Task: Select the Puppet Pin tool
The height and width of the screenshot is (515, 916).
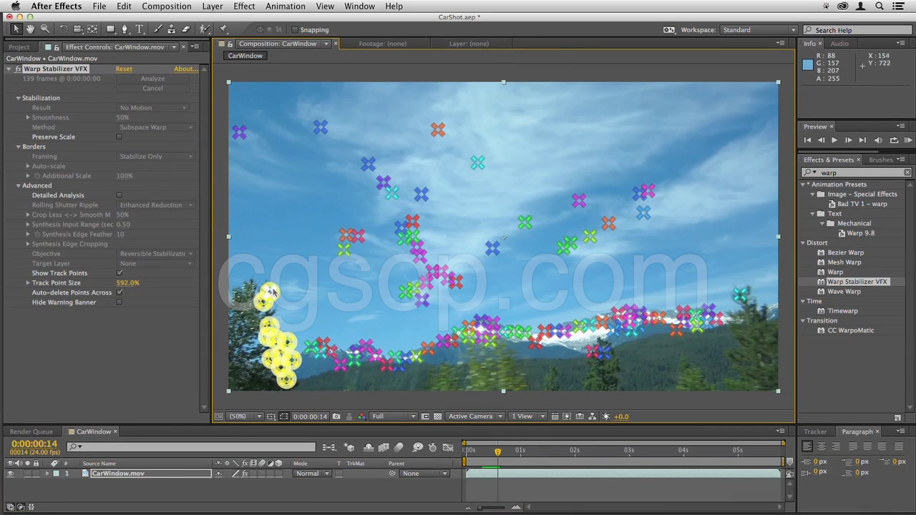Action: pos(223,29)
